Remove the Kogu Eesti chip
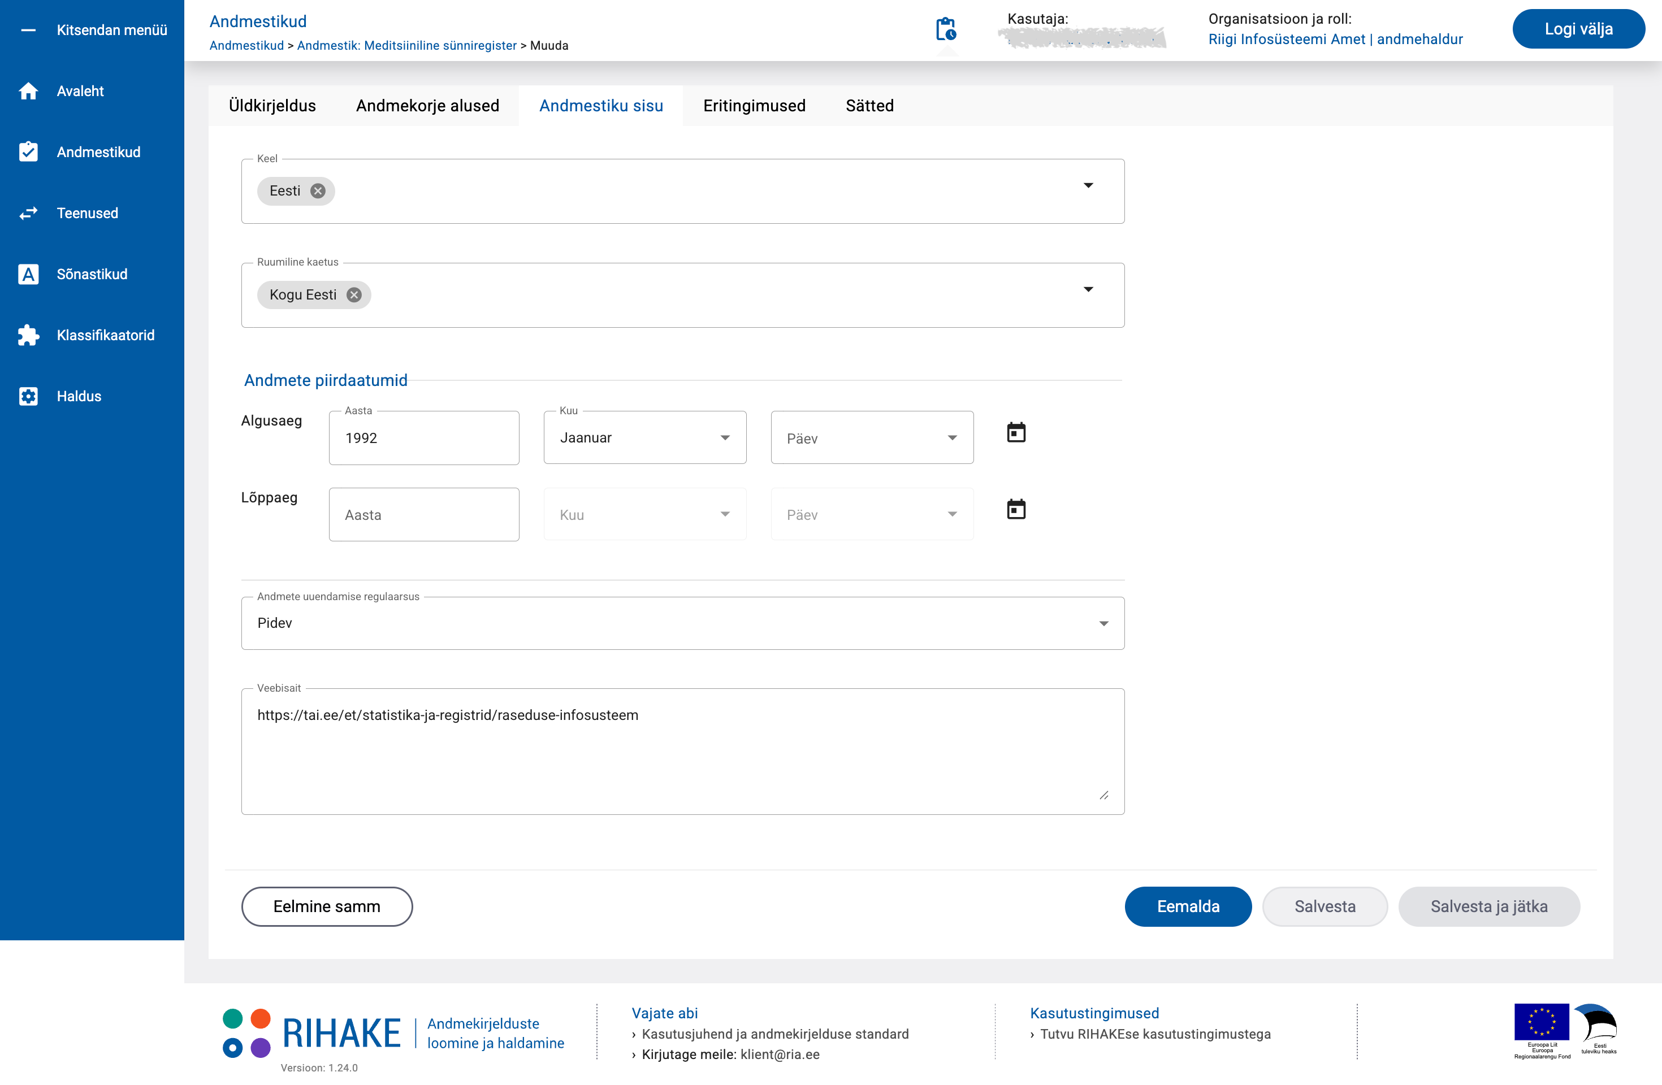The height and width of the screenshot is (1085, 1662). coord(354,294)
